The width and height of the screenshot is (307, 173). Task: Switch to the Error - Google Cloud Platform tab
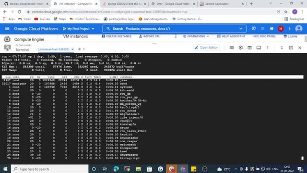(173, 4)
